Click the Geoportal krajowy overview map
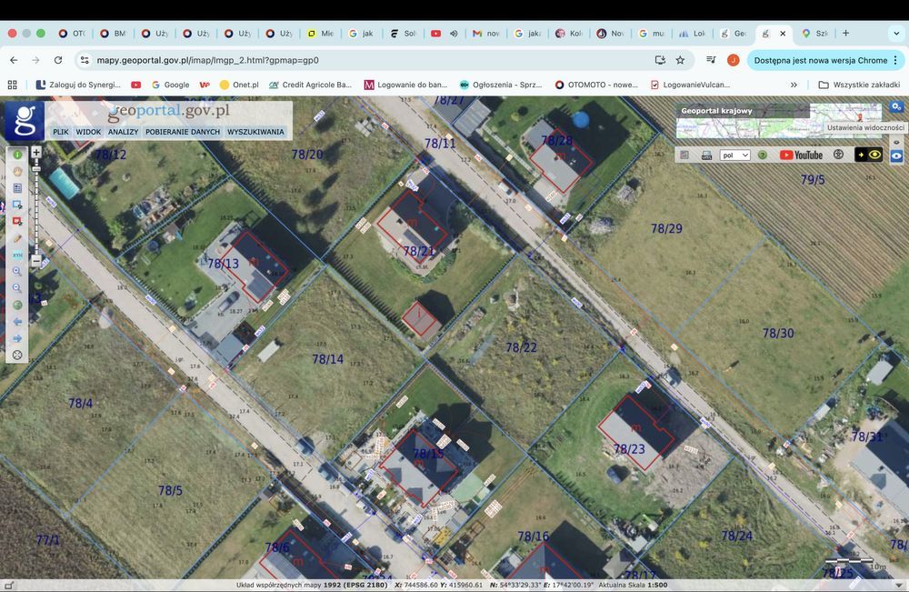Screen dimensions: 909x592 pyautogui.click(x=779, y=120)
